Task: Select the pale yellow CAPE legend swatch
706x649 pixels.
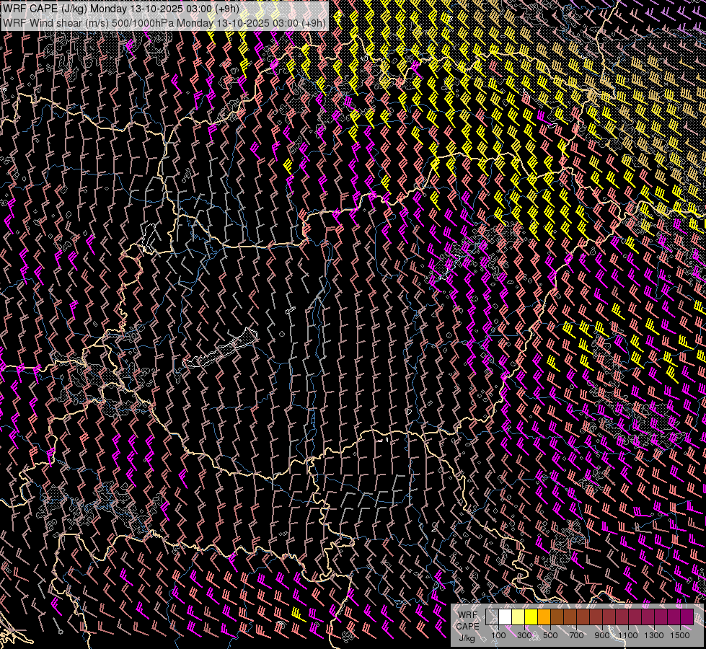Action: (x=518, y=617)
